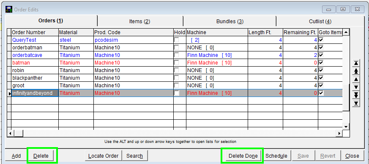Click the Material column header
Screen dimensions: 369x164
76,32
